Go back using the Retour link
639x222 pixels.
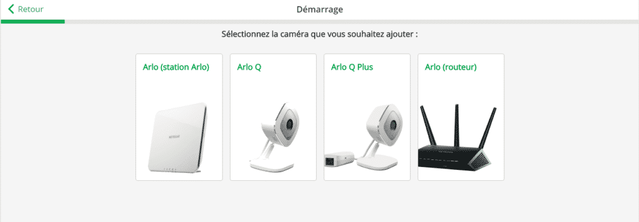point(26,9)
